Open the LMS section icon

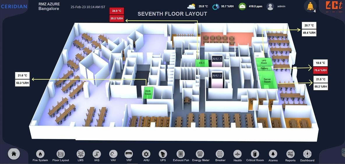coord(80,154)
